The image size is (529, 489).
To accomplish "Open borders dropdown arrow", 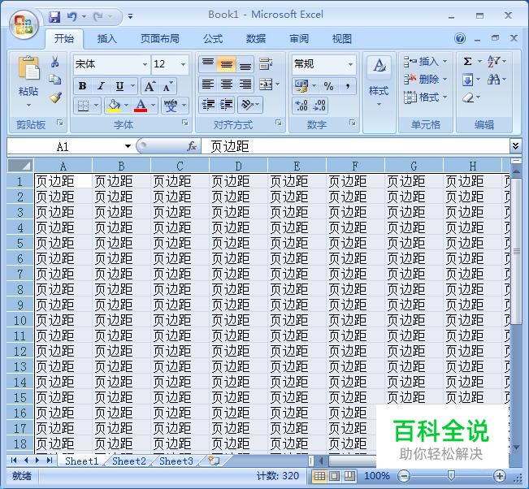I will point(96,106).
